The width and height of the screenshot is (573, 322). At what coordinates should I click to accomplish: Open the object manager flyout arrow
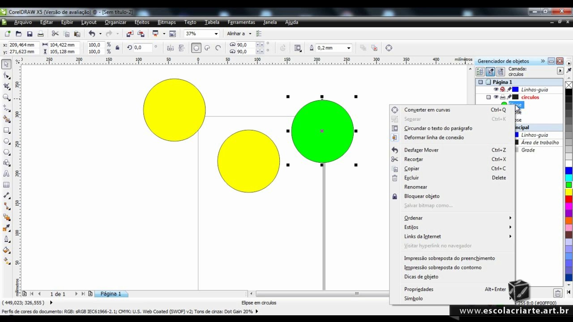(560, 71)
